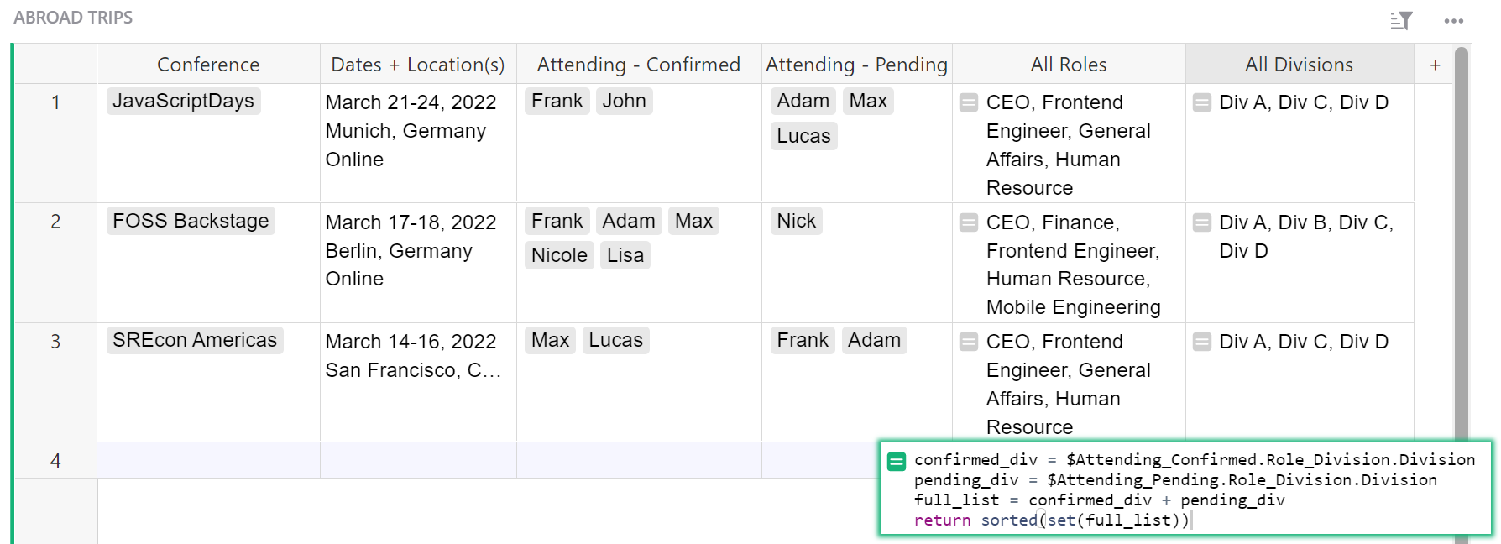
Task: Click the Lisa tag in row 2
Action: (625, 255)
